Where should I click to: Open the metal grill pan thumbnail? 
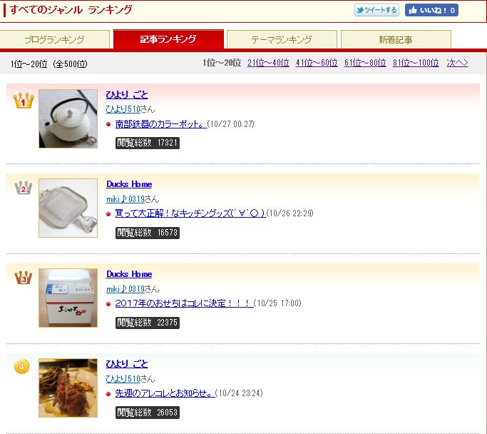click(x=68, y=208)
